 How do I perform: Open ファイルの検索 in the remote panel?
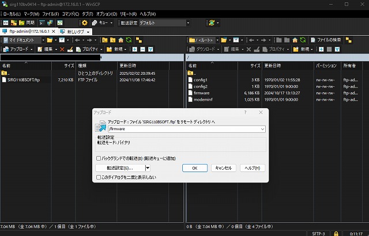click(328, 40)
